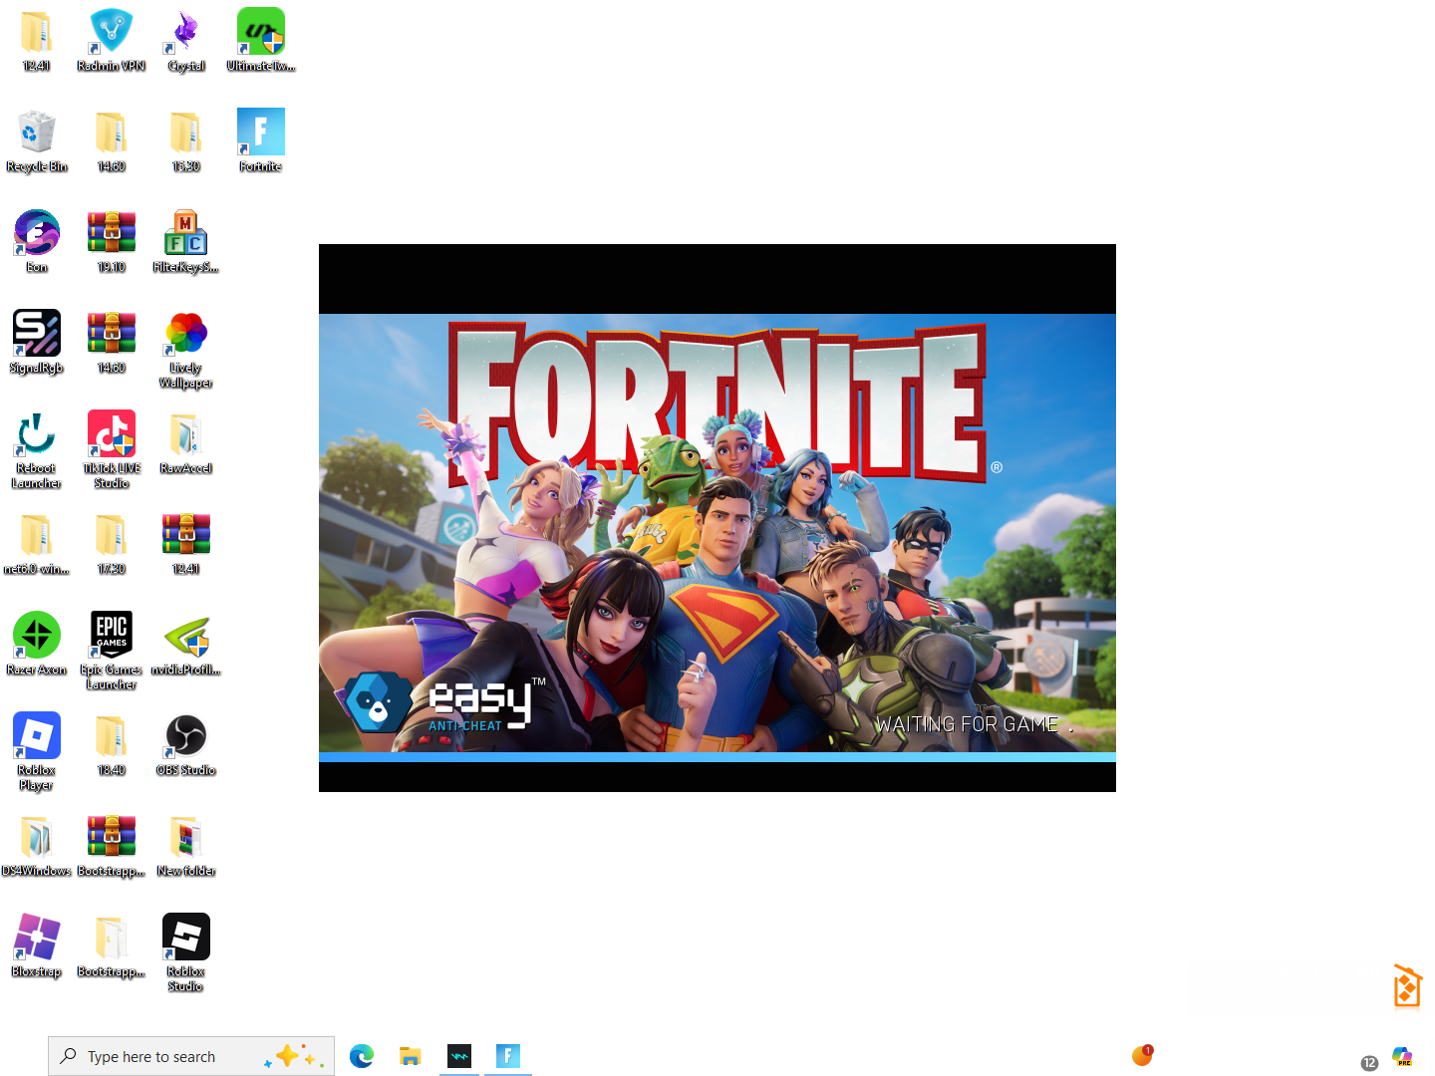
Task: Open Microsoft Edge from the taskbar
Action: (x=362, y=1056)
